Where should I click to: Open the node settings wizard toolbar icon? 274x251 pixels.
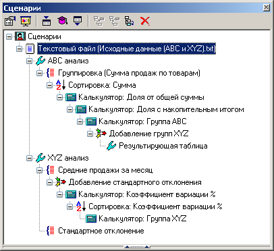coord(10,21)
